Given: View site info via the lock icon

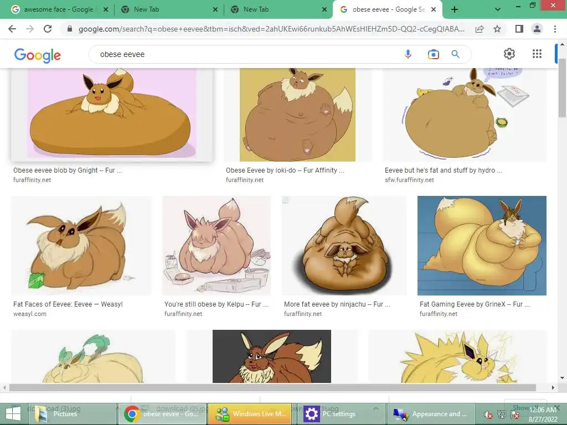Looking at the screenshot, I should tap(70, 29).
